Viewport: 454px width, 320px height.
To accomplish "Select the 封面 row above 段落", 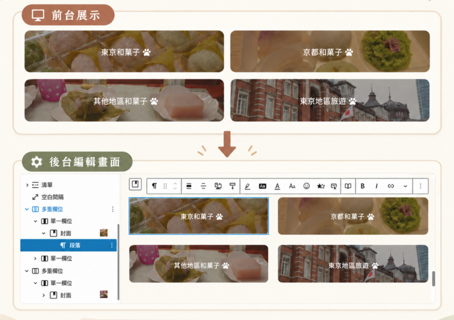I will coord(69,233).
